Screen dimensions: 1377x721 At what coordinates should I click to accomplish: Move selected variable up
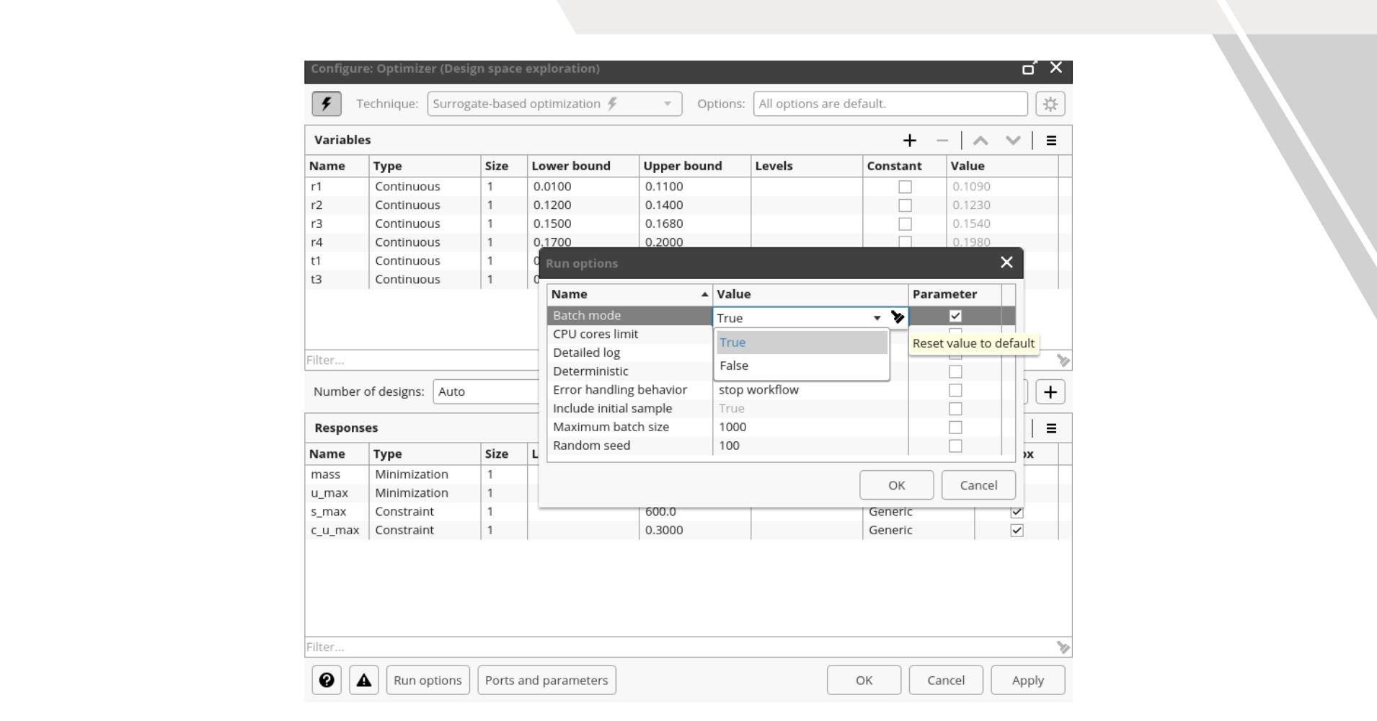click(980, 140)
